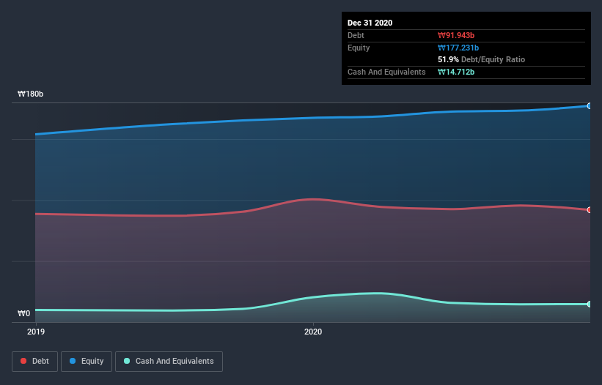This screenshot has height=385, width=602.
Task: Click the red Debt legend dot
Action: coord(23,361)
